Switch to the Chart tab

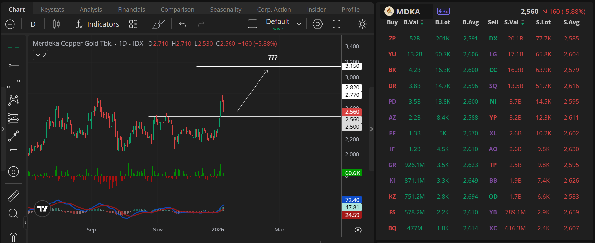(17, 9)
